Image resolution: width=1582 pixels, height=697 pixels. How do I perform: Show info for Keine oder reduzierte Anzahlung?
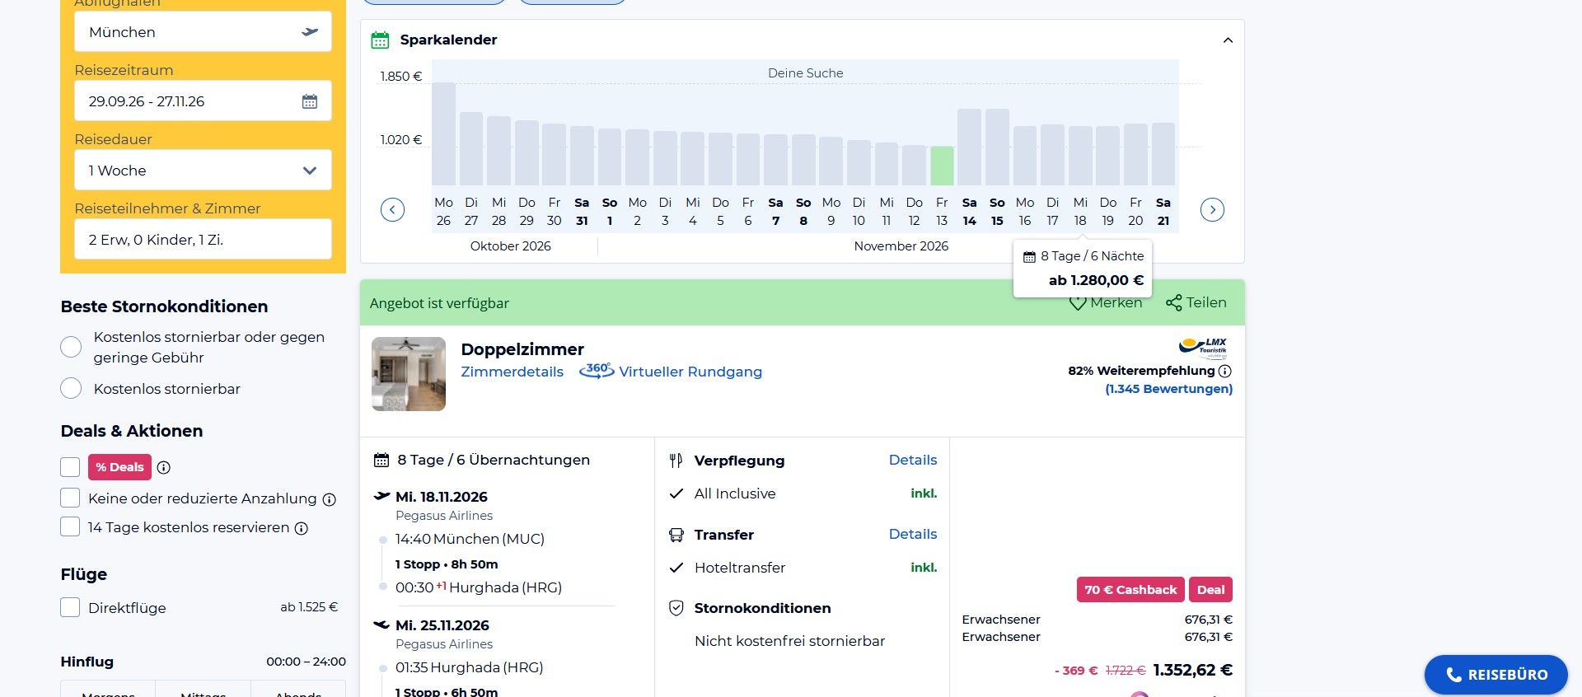click(x=330, y=499)
